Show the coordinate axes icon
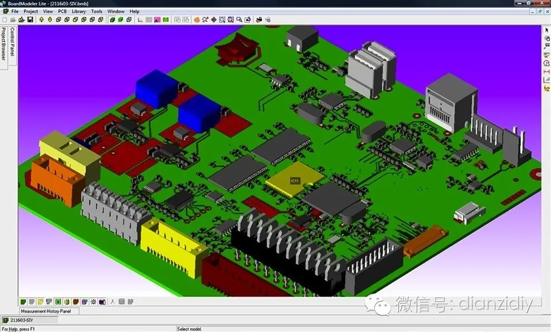 (x=140, y=19)
